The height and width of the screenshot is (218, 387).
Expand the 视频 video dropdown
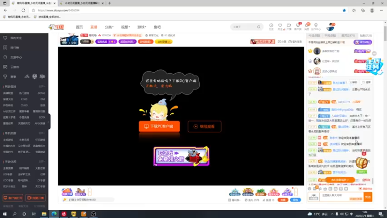tap(125, 27)
